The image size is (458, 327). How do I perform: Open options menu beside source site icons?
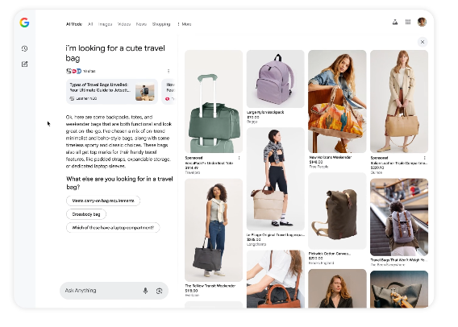[x=169, y=71]
